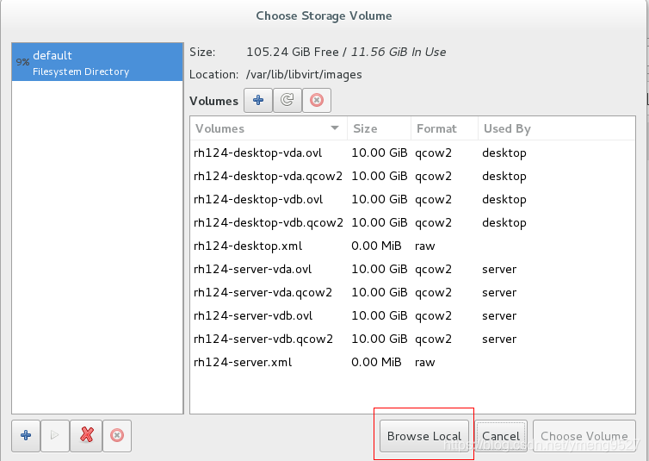This screenshot has width=649, height=461.
Task: Click the new volume plus icon
Action: point(258,100)
